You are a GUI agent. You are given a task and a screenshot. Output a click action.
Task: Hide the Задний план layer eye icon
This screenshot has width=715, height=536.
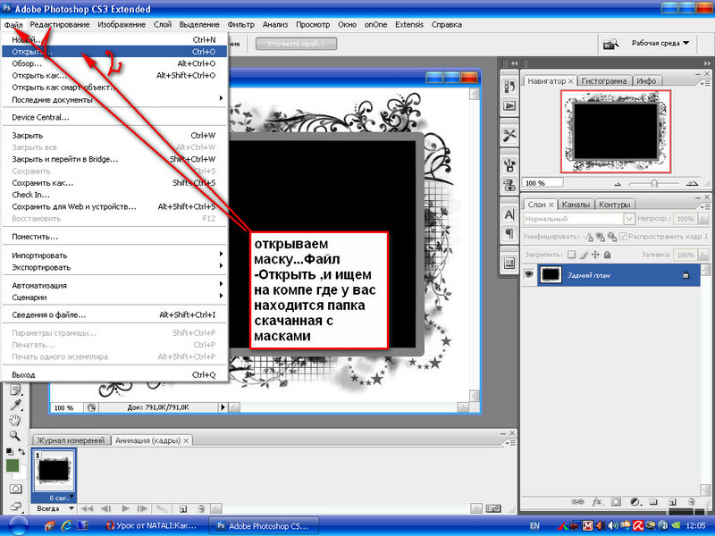[529, 274]
